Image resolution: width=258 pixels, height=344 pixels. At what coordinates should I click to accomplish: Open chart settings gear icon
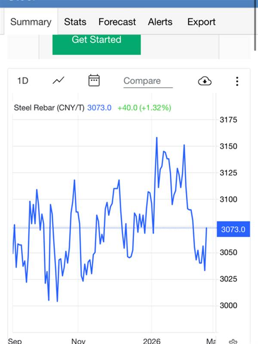tap(233, 341)
